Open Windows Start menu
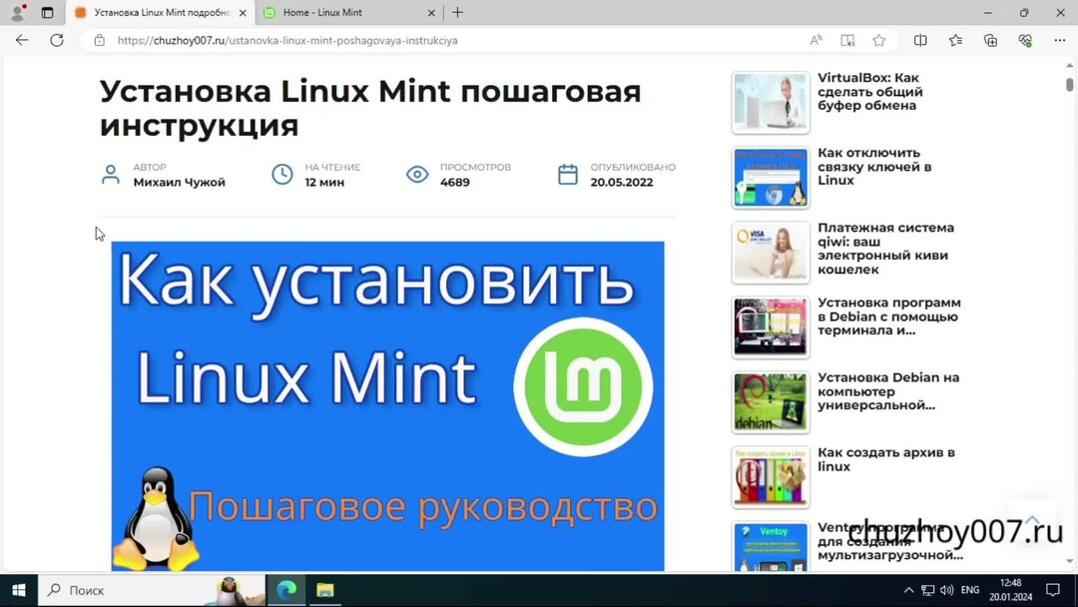The image size is (1078, 607). pyautogui.click(x=19, y=590)
